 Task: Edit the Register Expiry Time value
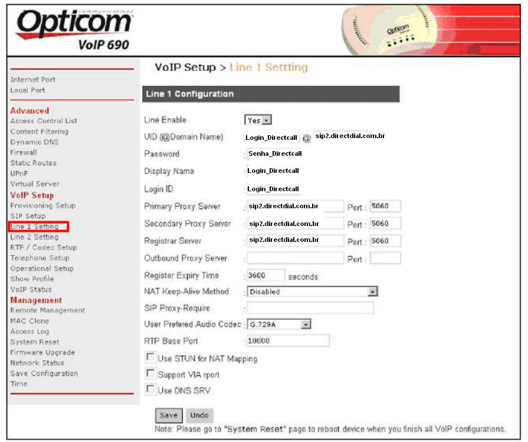pos(265,275)
